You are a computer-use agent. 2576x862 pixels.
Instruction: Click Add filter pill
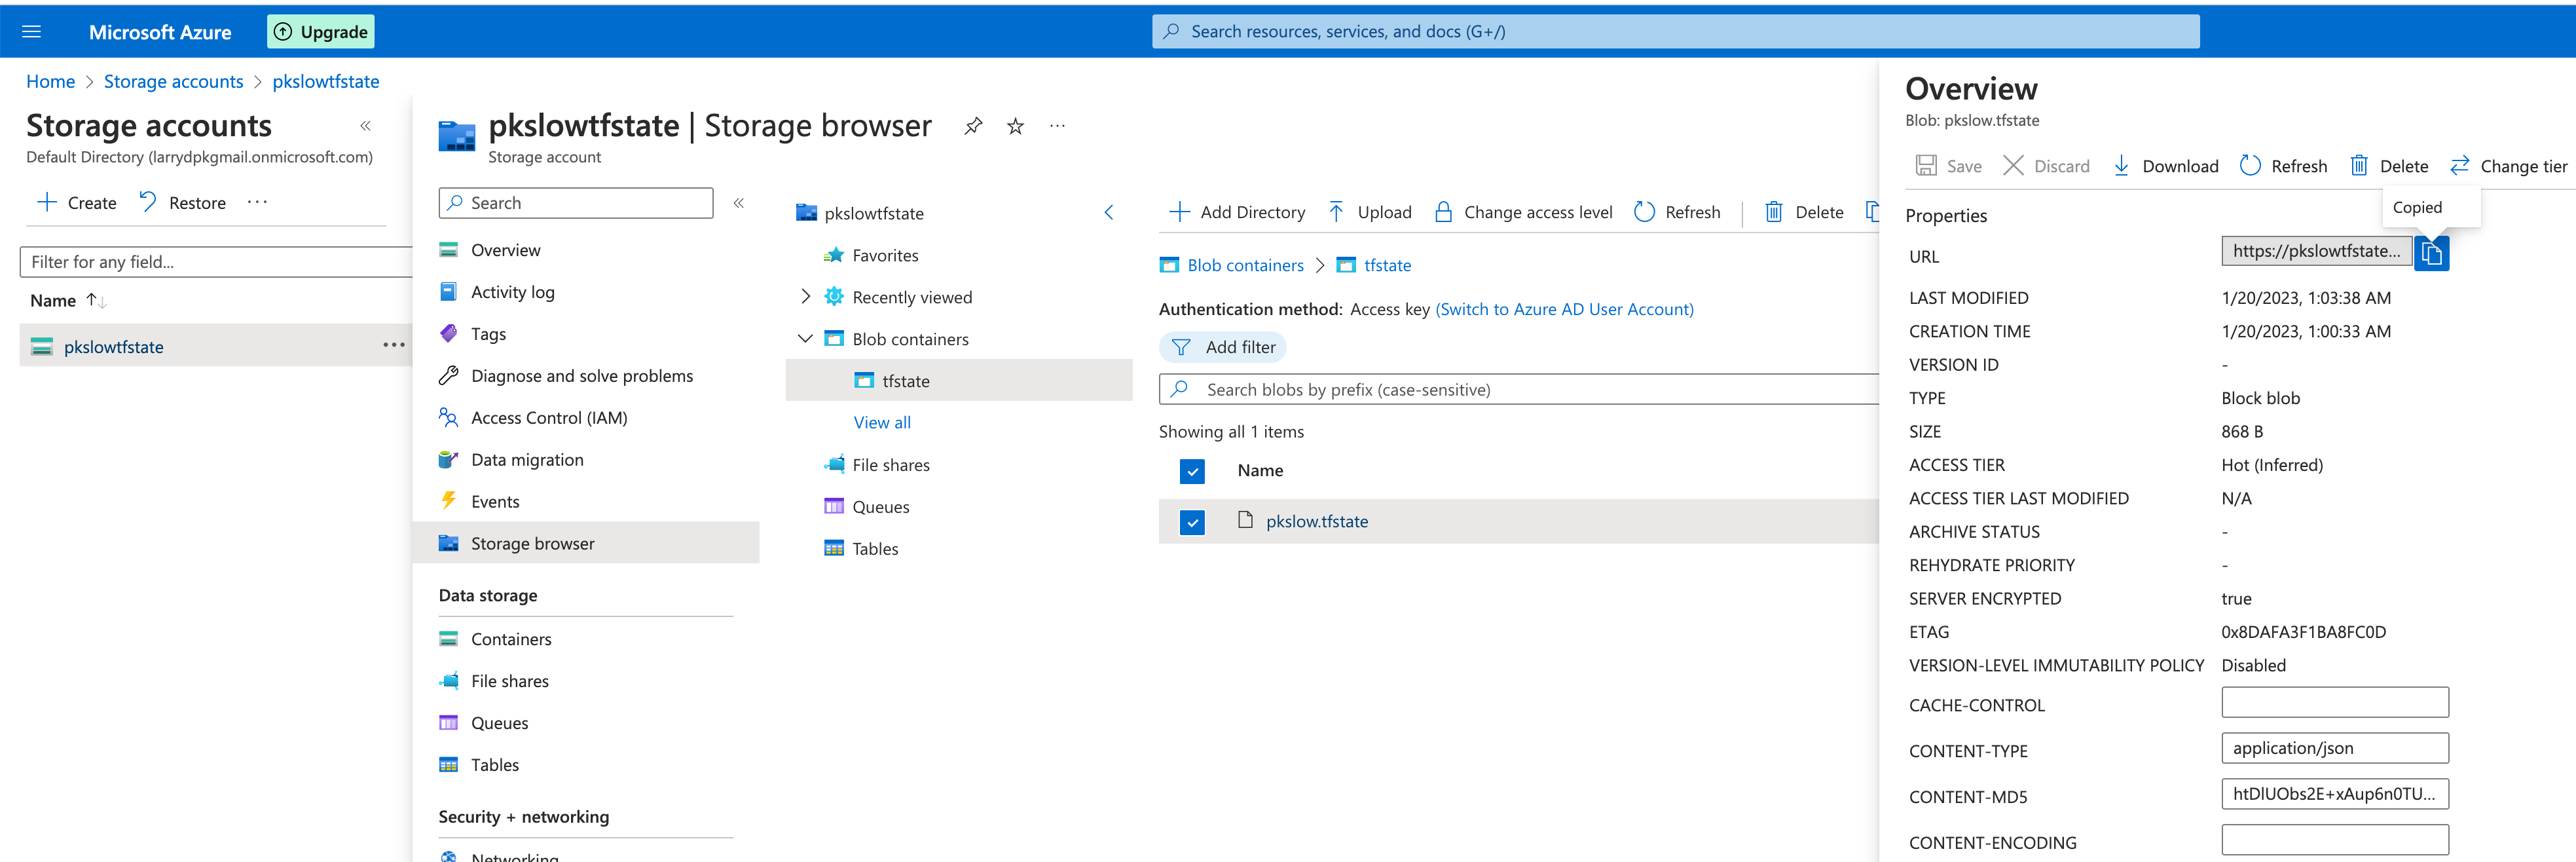point(1223,347)
